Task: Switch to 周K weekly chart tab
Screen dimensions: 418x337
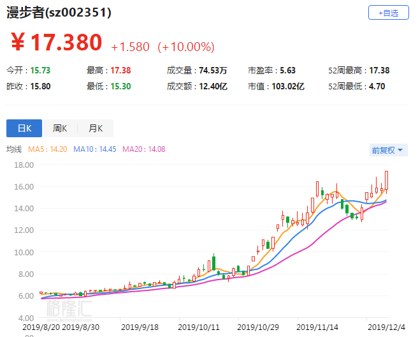Action: coord(60,128)
